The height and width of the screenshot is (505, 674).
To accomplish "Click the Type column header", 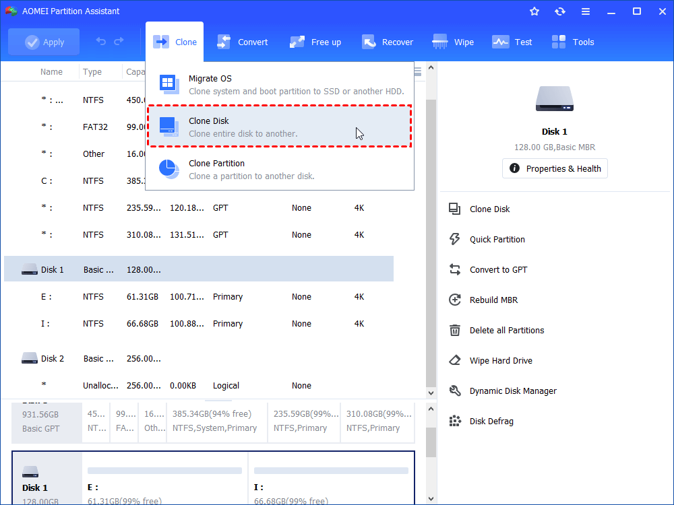I will coord(92,72).
